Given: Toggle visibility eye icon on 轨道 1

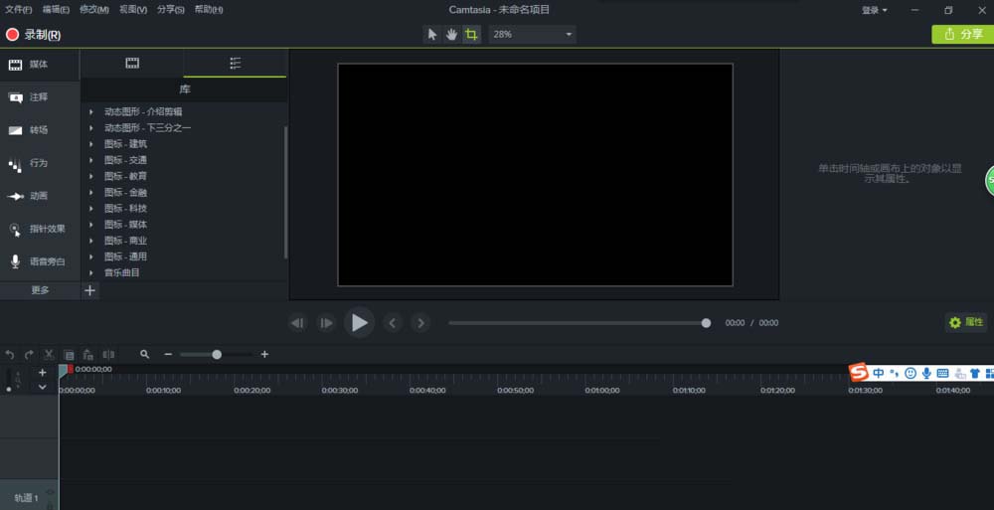Looking at the screenshot, I should [51, 492].
